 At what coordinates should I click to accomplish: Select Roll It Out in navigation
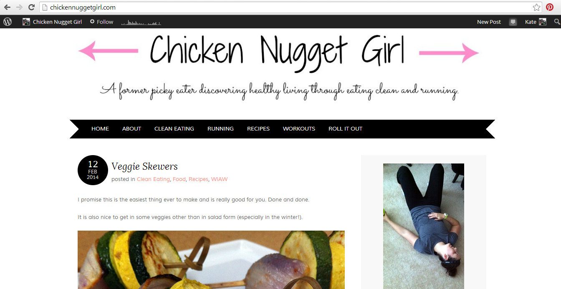[x=345, y=128]
